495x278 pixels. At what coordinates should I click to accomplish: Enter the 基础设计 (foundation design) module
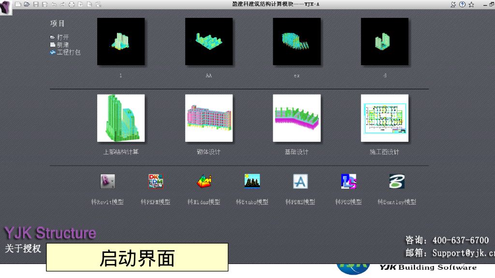pyautogui.click(x=296, y=117)
